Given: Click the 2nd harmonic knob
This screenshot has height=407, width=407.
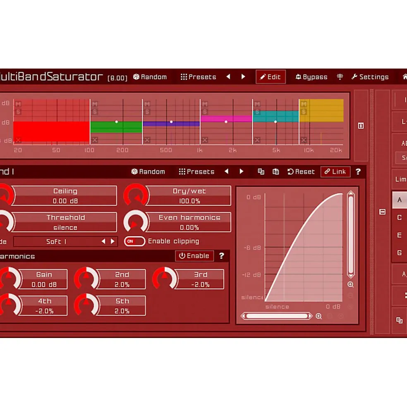Looking at the screenshot, I should (x=86, y=279).
